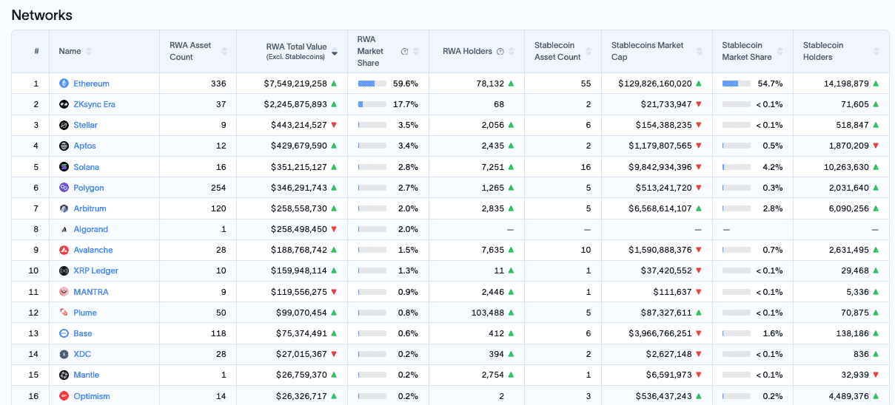
Task: Click Solana stablecoin holders 10,263,630
Action: pyautogui.click(x=846, y=167)
